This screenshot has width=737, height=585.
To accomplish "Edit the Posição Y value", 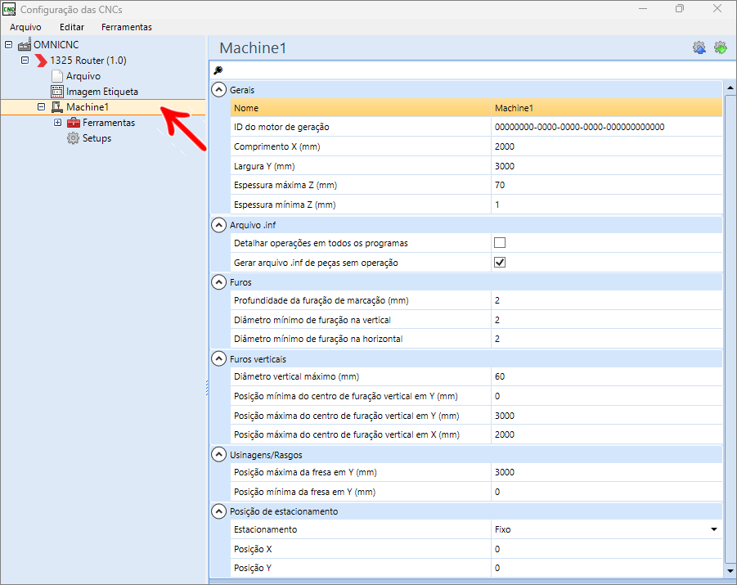I will tap(606, 568).
